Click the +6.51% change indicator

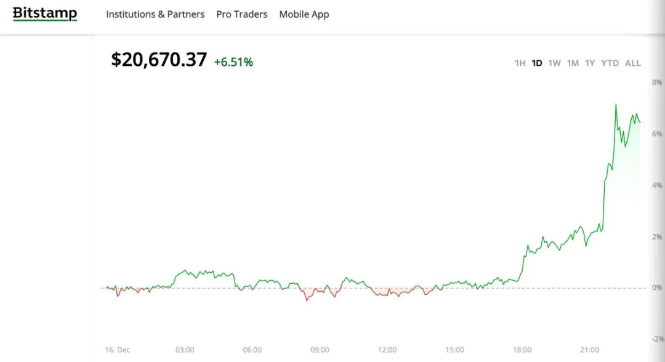coord(233,62)
